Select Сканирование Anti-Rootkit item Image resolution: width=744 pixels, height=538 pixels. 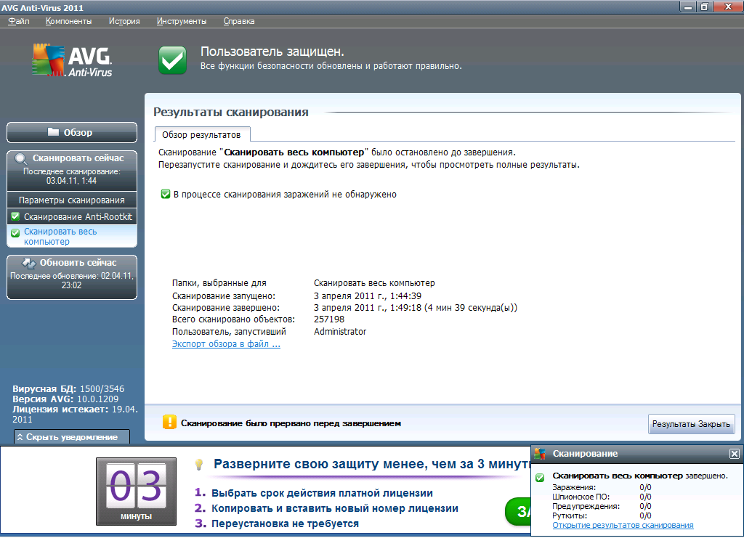pos(72,216)
